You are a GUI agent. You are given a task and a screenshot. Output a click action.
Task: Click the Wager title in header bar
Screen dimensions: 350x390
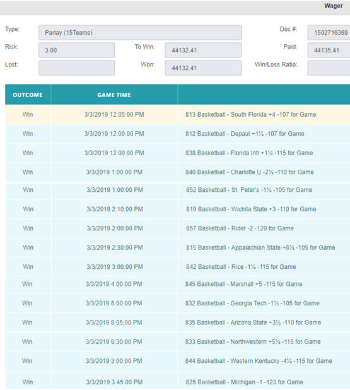pyautogui.click(x=334, y=6)
